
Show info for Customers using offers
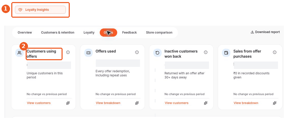click(68, 52)
